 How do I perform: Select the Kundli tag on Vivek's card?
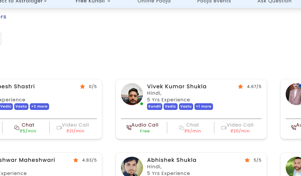(x=155, y=106)
